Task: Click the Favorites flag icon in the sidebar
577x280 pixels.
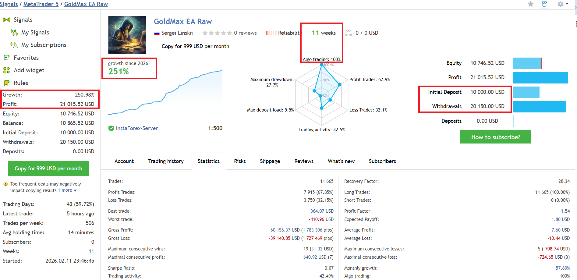Action: coord(6,58)
